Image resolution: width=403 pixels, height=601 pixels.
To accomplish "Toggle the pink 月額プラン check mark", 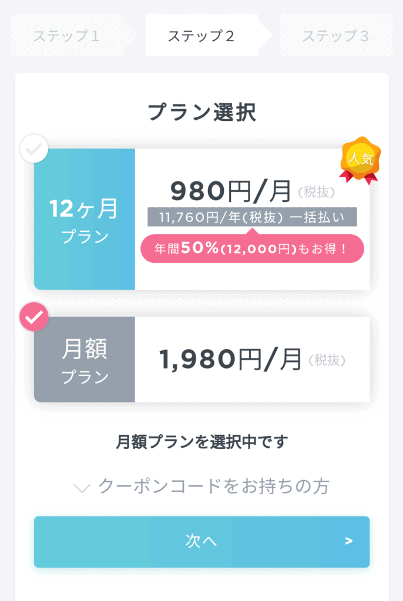I will point(33,316).
